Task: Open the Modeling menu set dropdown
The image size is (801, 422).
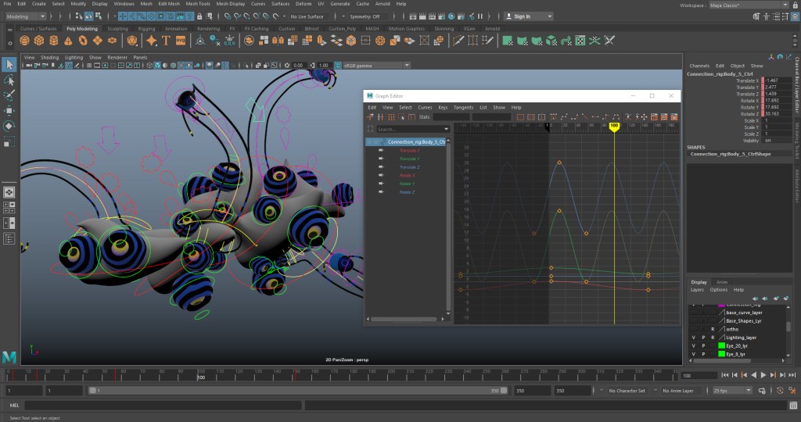Action: tap(27, 16)
